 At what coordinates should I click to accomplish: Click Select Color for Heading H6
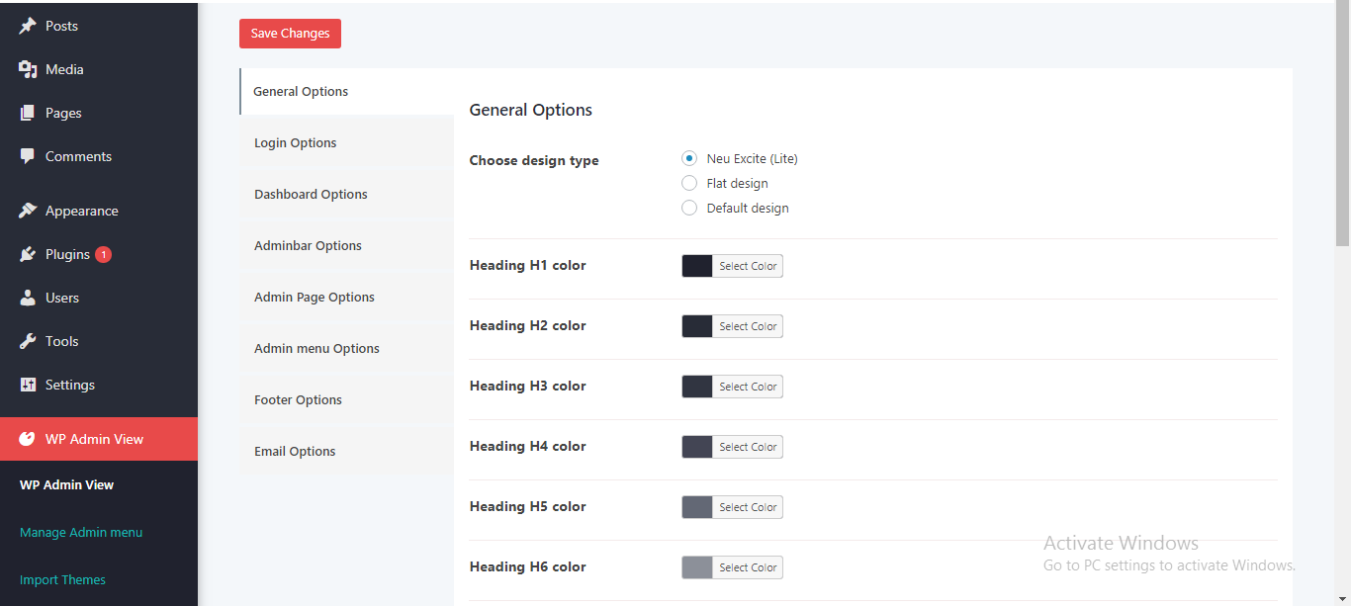click(748, 567)
